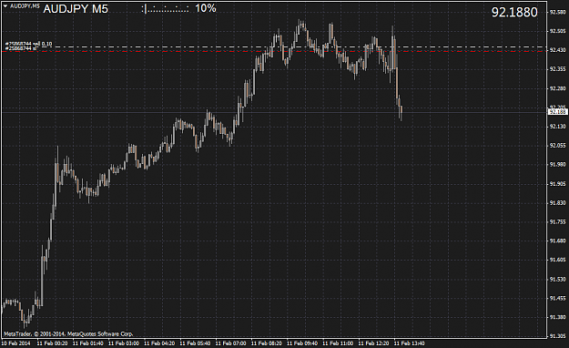This screenshot has width=569, height=348.
Task: Click the 11 Feb 07:00 time label
Action: (x=231, y=343)
